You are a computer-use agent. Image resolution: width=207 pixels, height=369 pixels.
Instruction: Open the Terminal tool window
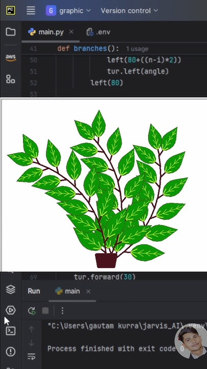pyautogui.click(x=11, y=331)
